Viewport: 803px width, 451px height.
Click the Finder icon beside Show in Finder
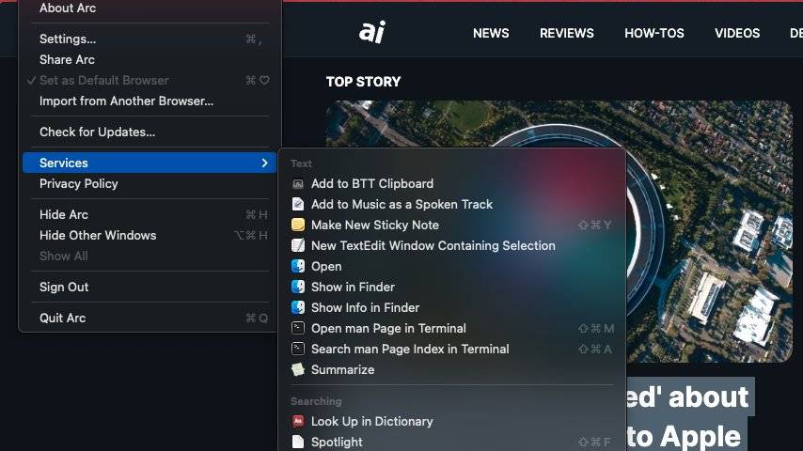pos(298,288)
